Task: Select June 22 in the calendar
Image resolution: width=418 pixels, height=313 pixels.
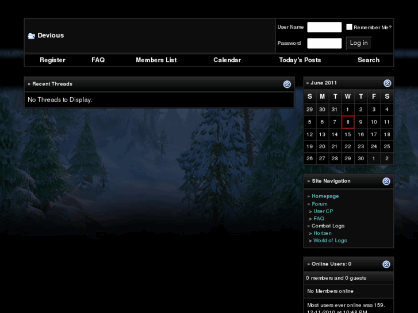Action: pos(348,146)
